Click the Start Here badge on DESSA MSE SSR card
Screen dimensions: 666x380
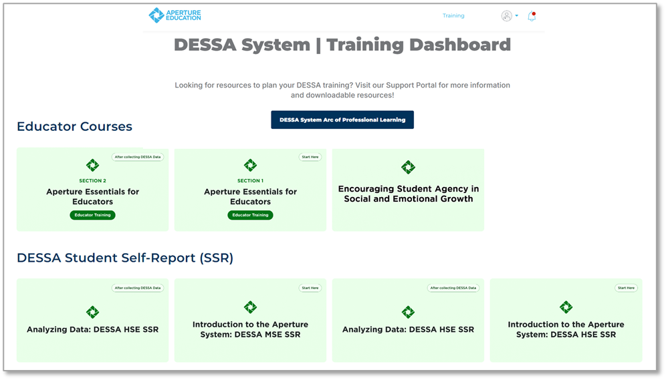pos(310,288)
